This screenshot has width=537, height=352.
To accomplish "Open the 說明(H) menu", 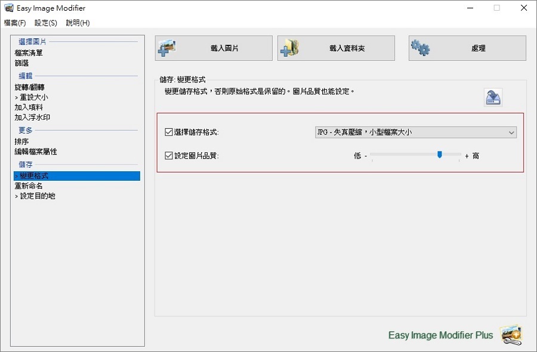I will 78,23.
